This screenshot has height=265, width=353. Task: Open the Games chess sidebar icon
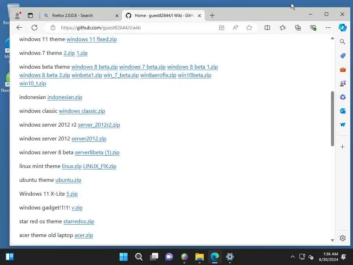(x=343, y=84)
